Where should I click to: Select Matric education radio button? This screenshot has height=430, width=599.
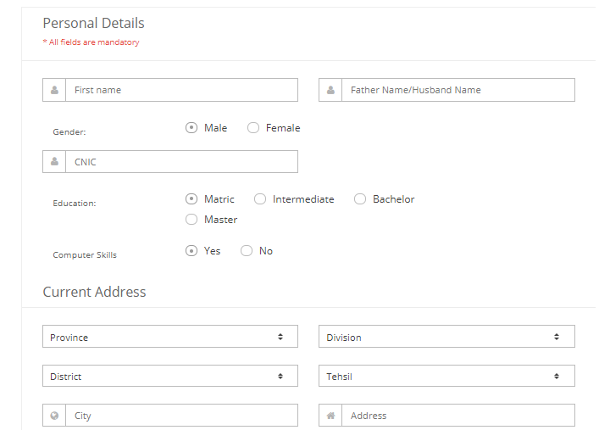[191, 199]
